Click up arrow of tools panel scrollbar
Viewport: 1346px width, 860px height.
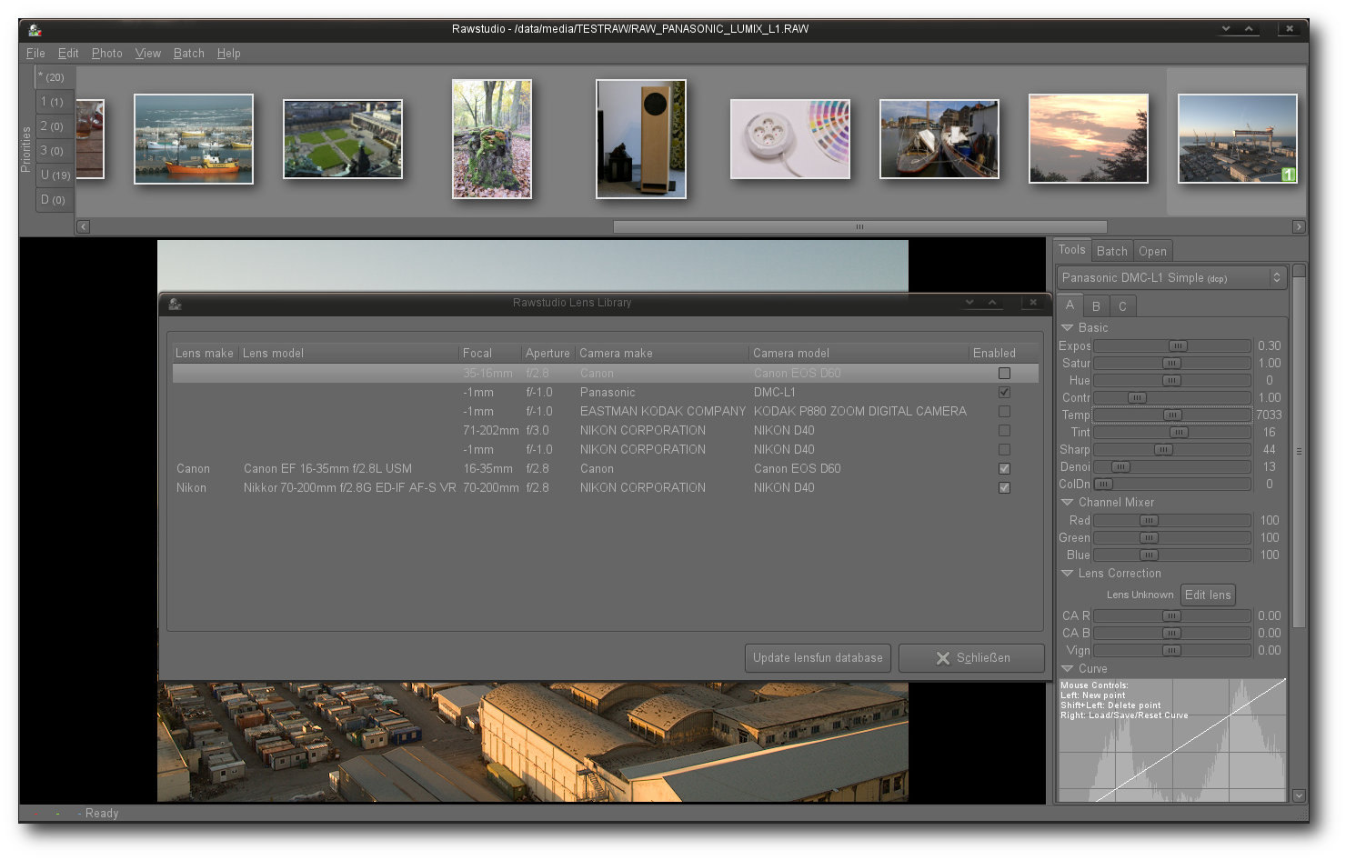click(1299, 270)
